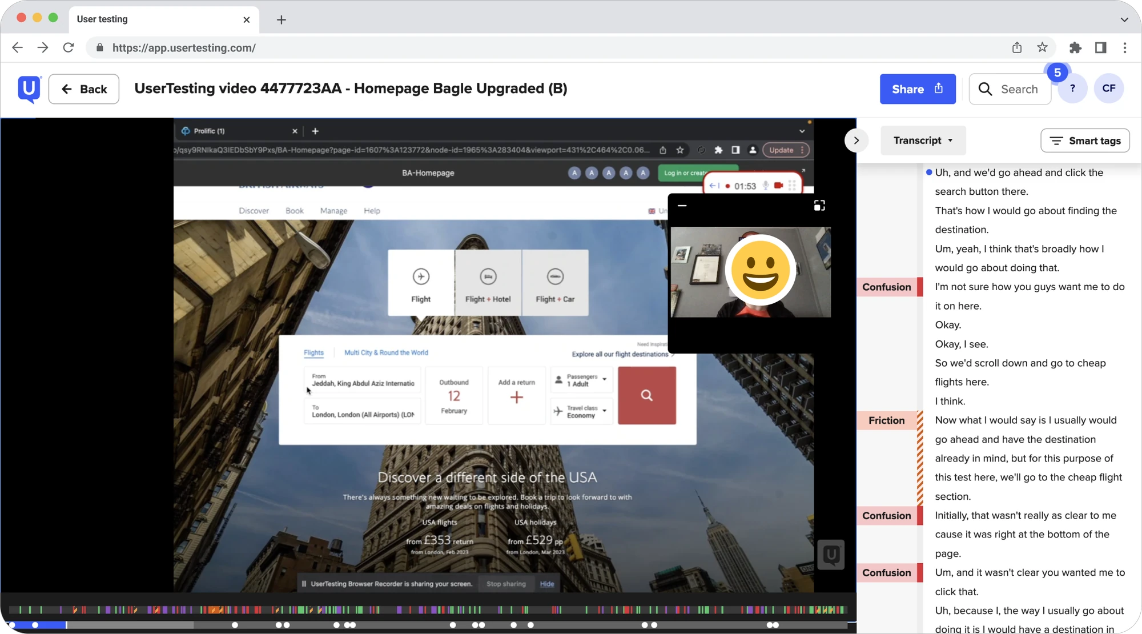Click the Back button
Viewport: 1142px width, 634px height.
pos(84,89)
